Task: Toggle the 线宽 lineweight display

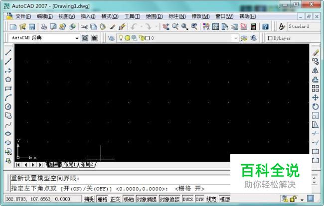Action: pyautogui.click(x=211, y=199)
